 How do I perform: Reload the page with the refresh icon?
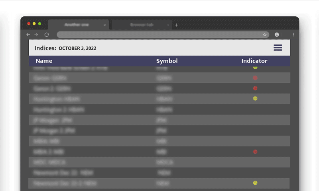tap(47, 35)
